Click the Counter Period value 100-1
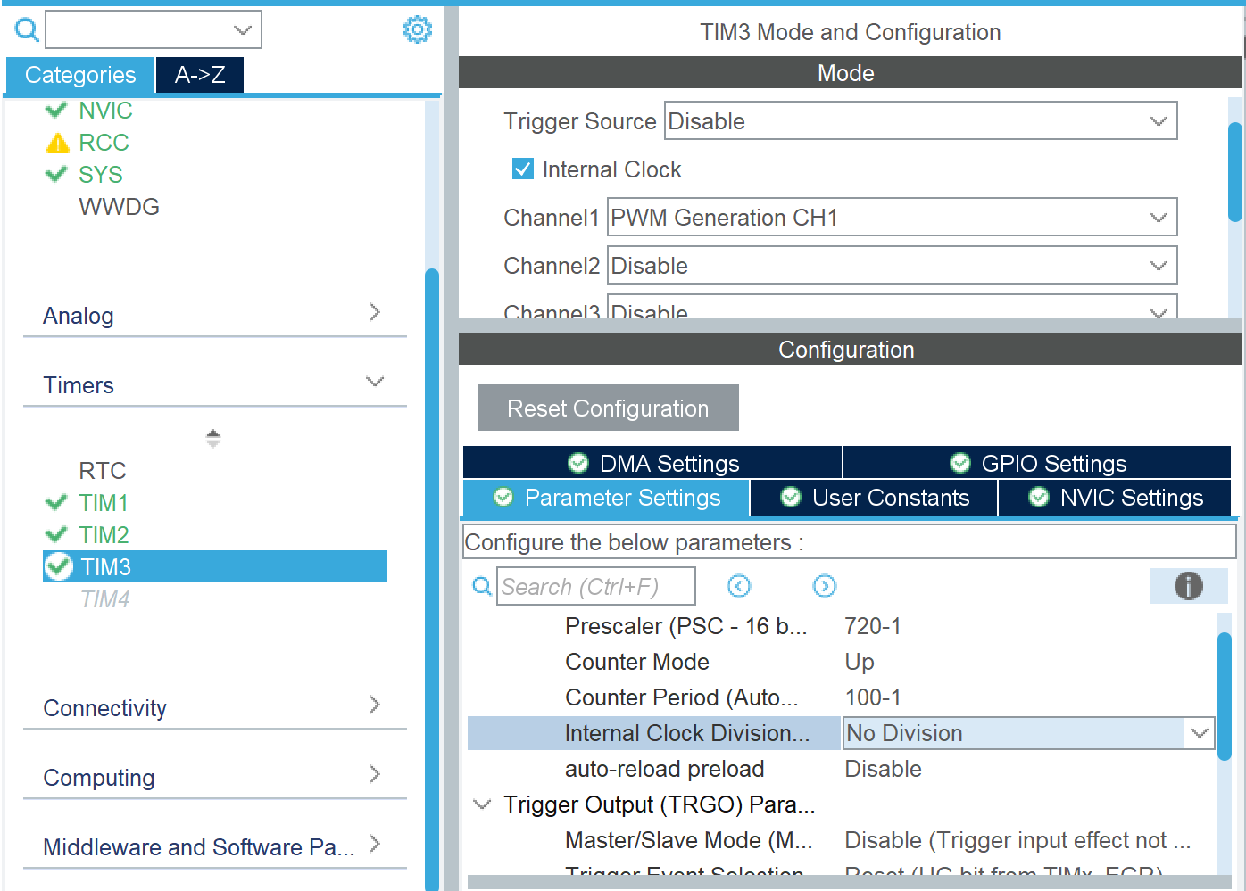The width and height of the screenshot is (1246, 891). 873,697
